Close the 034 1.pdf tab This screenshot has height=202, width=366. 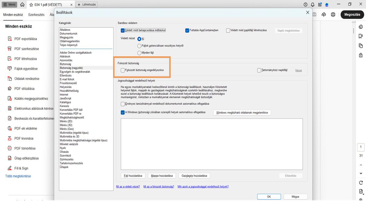71,5
